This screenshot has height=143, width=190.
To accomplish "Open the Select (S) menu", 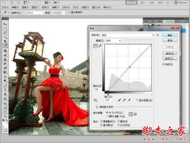I will [x=45, y=8].
